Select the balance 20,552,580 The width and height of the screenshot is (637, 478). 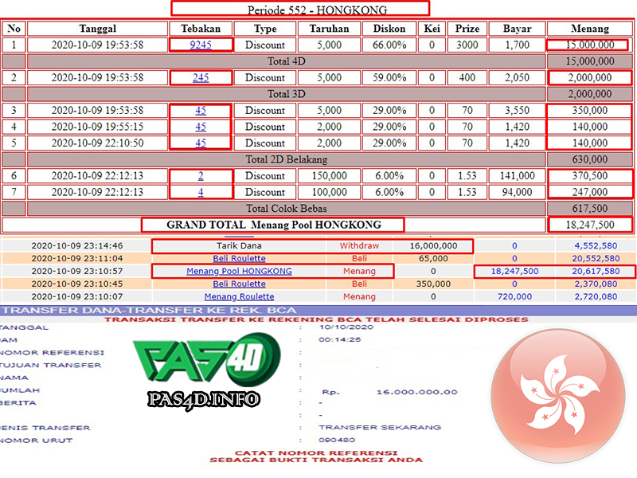point(596,258)
